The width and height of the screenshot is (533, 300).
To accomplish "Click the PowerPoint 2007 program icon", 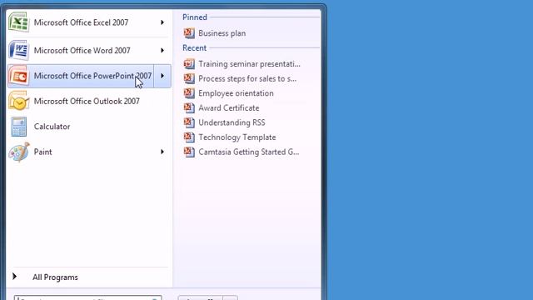I will tap(19, 76).
